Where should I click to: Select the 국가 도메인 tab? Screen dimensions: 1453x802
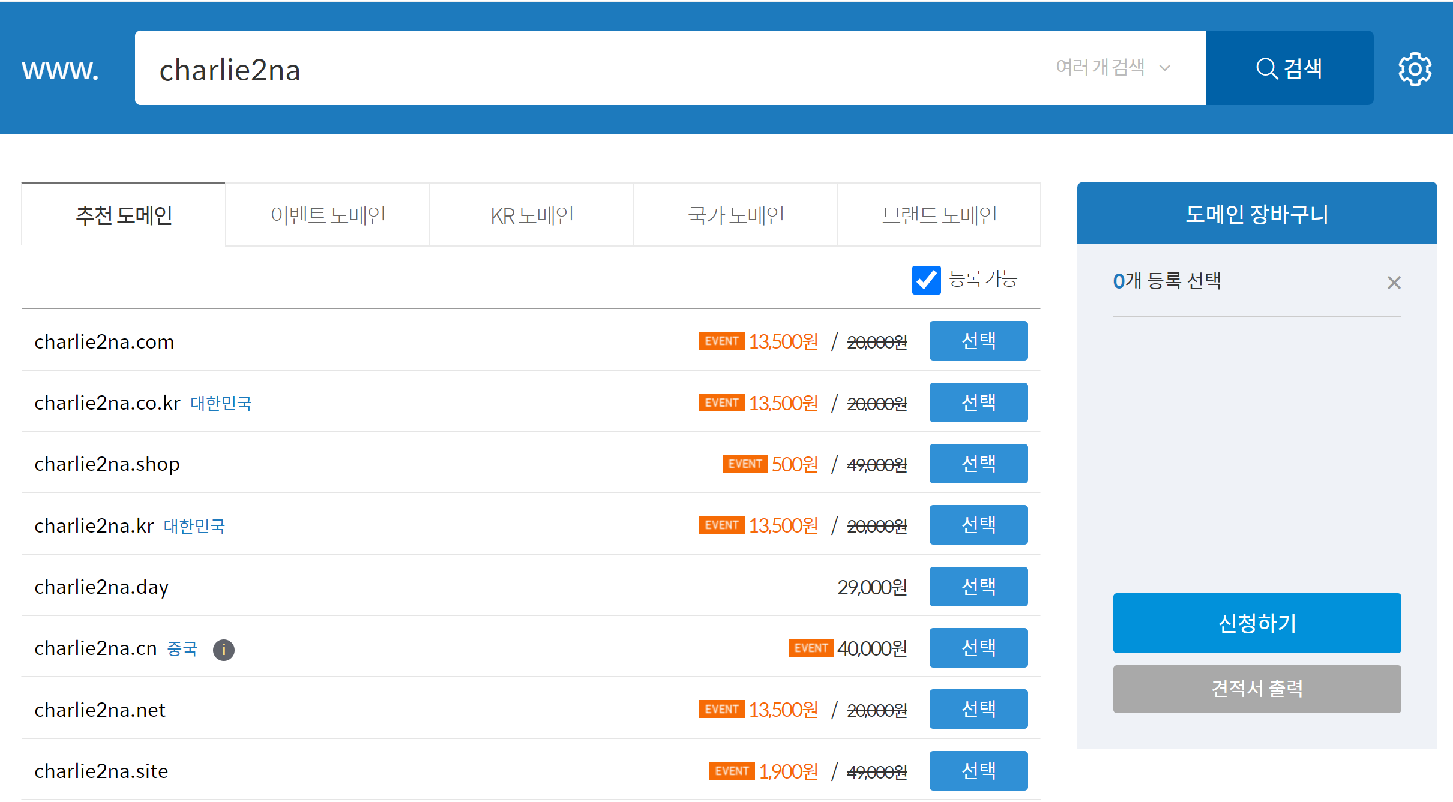click(736, 215)
